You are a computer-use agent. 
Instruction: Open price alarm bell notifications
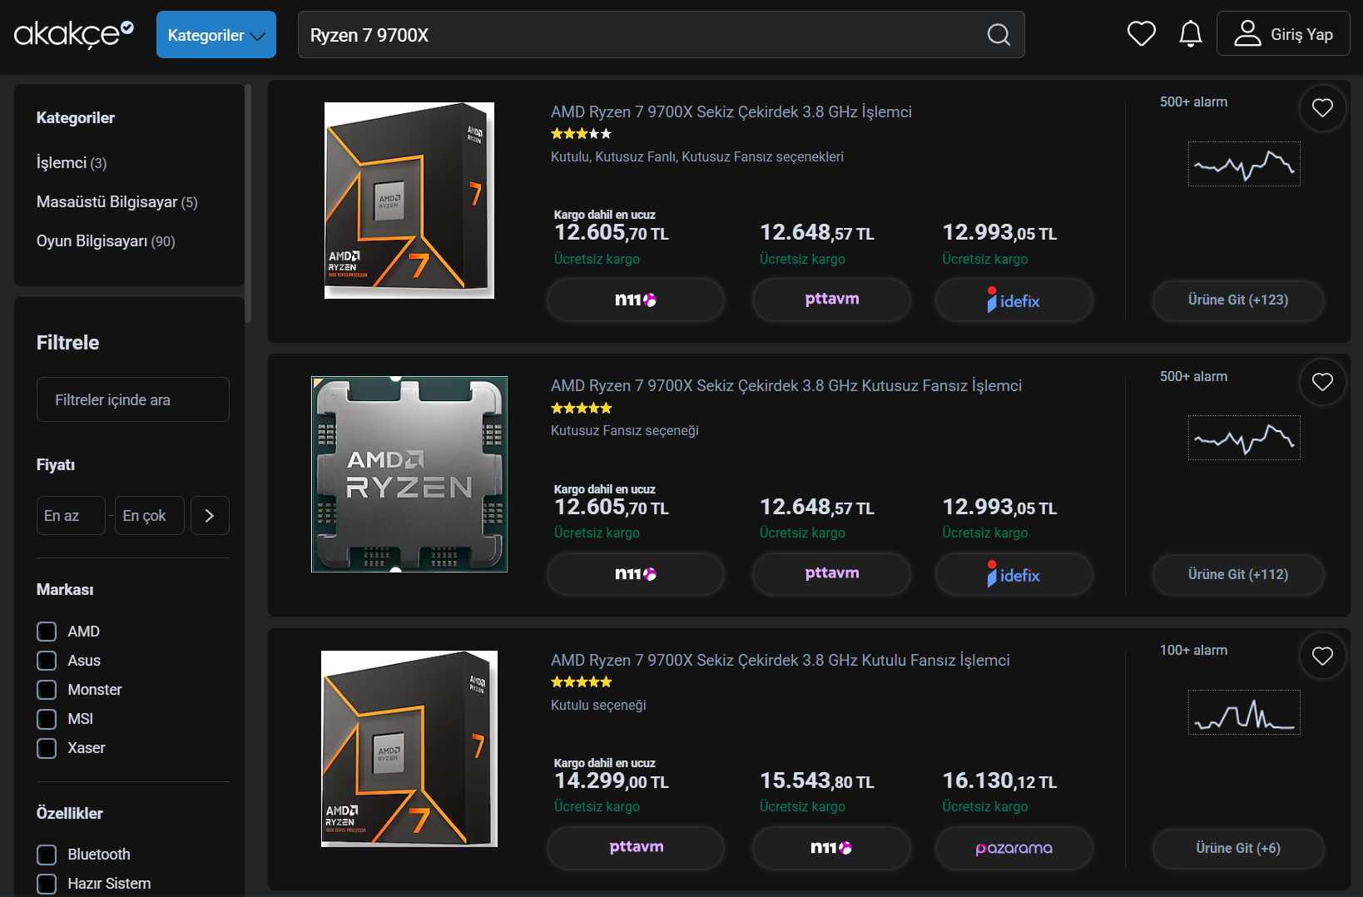(x=1191, y=34)
